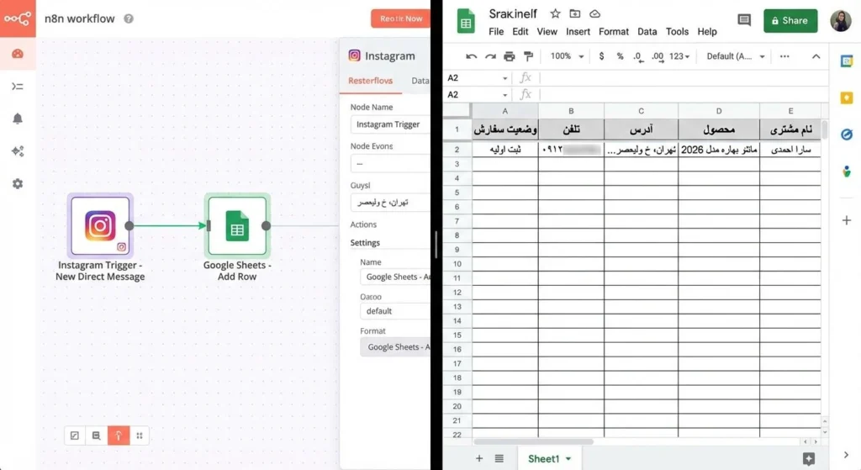The image size is (861, 470).
Task: Open the settings gear in n8n sidebar
Action: [18, 184]
